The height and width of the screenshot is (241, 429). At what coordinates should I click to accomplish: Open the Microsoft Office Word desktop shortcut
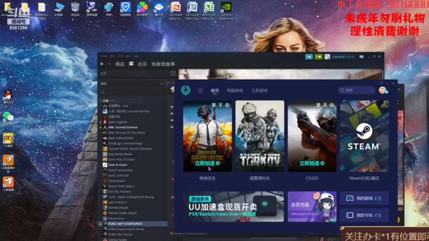(x=193, y=11)
